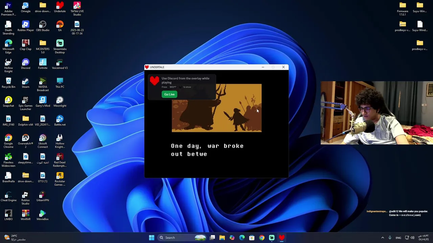Launch OBS Studio from desktop

coord(43,26)
